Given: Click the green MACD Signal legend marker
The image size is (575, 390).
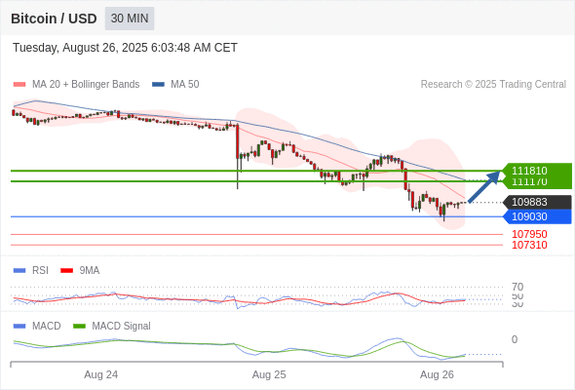Looking at the screenshot, I should (79, 327).
